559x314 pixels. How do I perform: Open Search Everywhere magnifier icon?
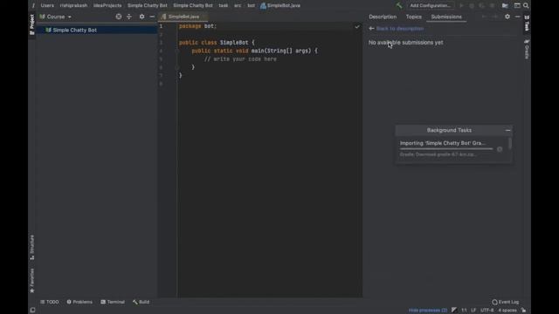coord(526,5)
